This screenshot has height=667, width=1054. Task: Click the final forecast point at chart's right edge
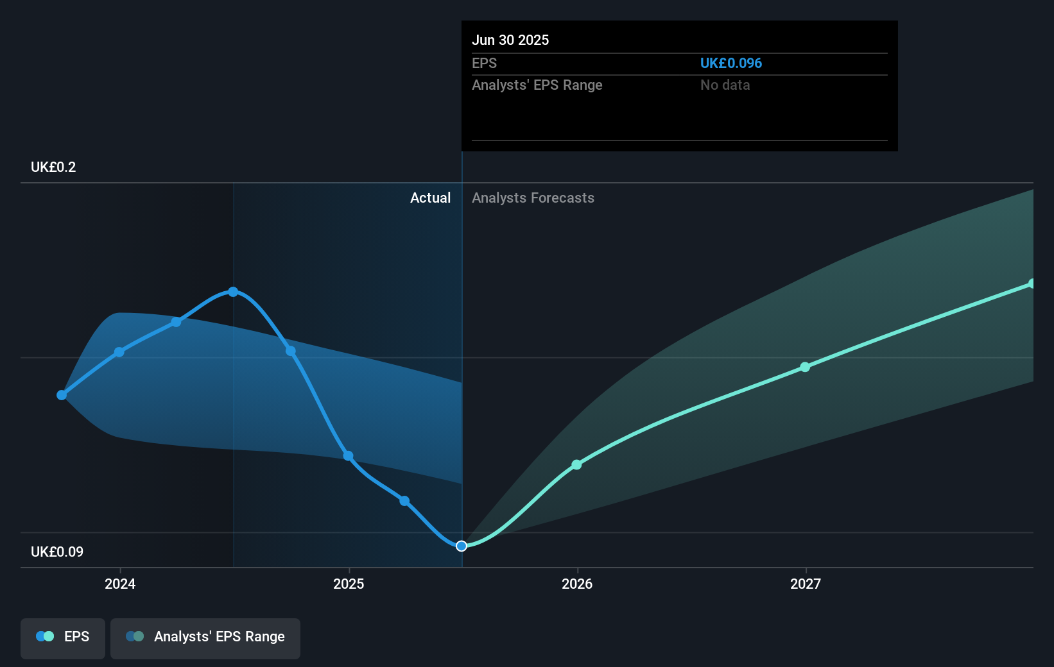pos(1032,283)
